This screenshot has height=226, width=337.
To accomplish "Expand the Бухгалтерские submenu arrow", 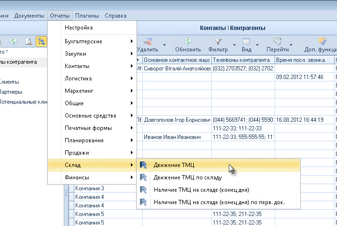I will pyautogui.click(x=132, y=41).
